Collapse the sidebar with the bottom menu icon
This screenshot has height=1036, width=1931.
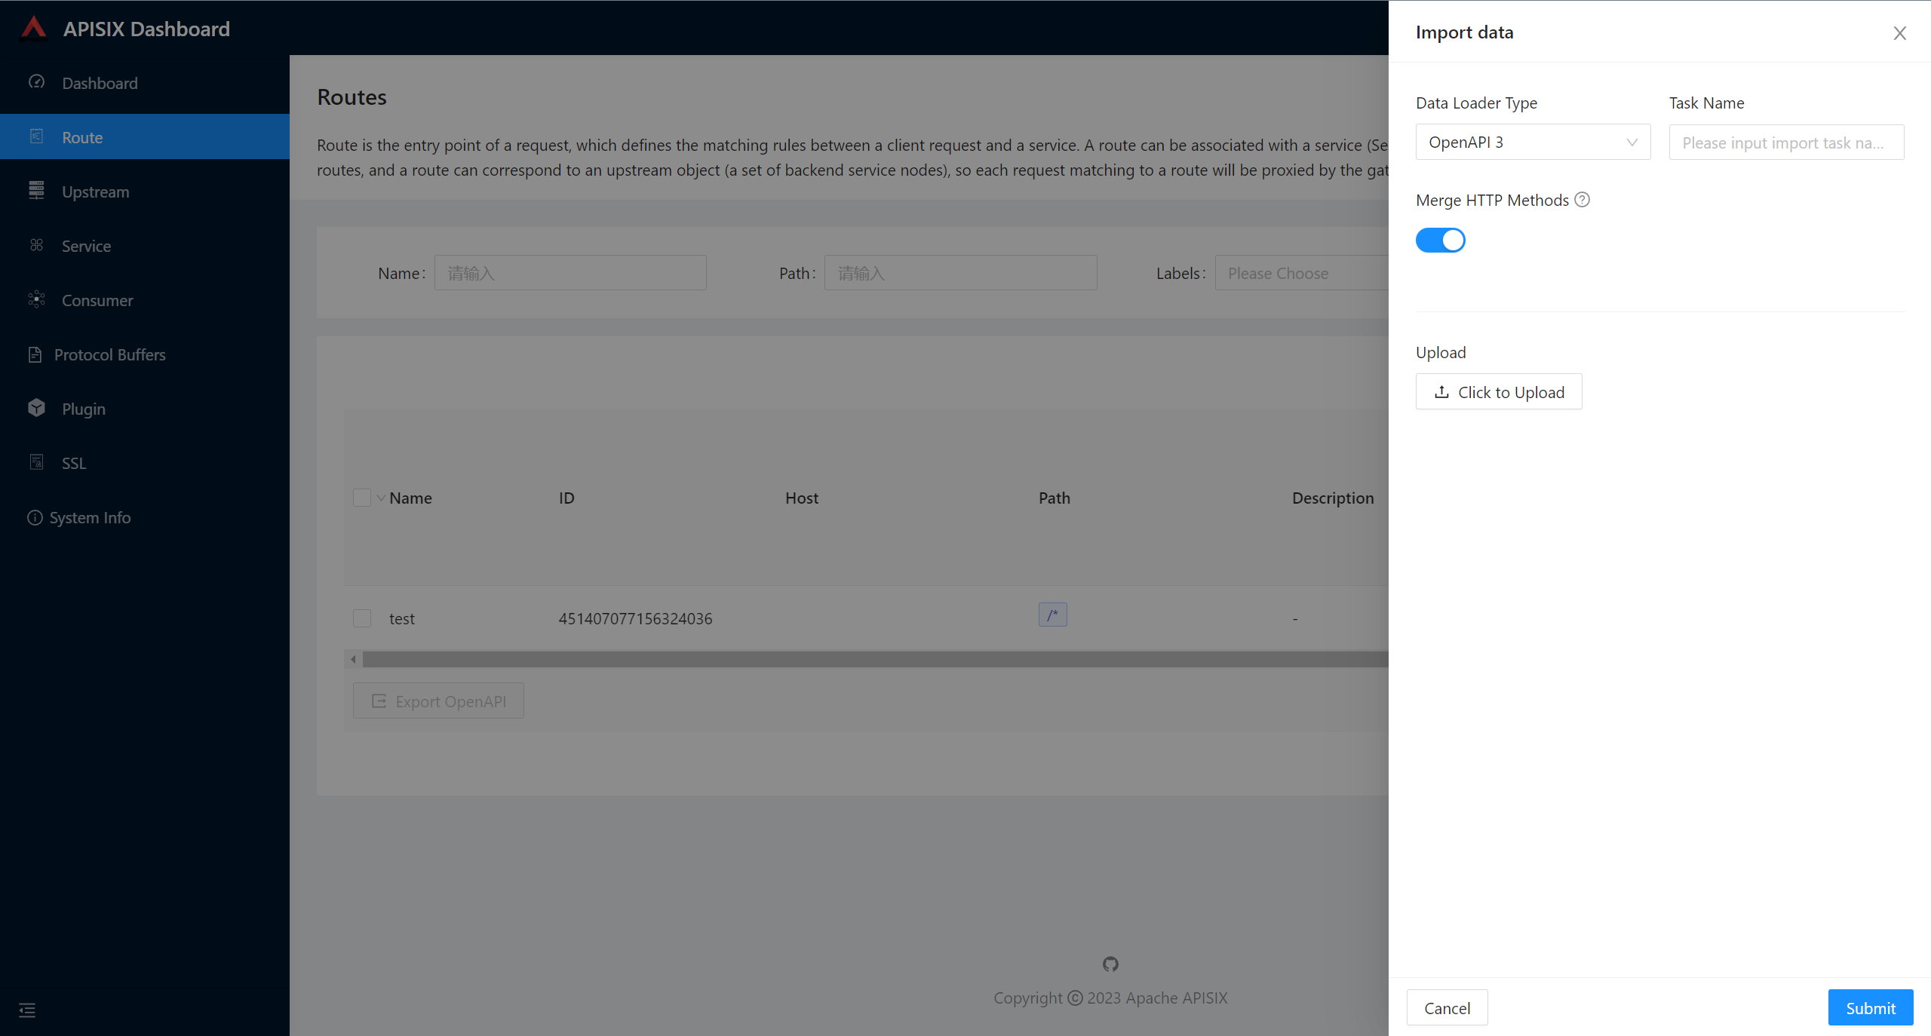(27, 1010)
